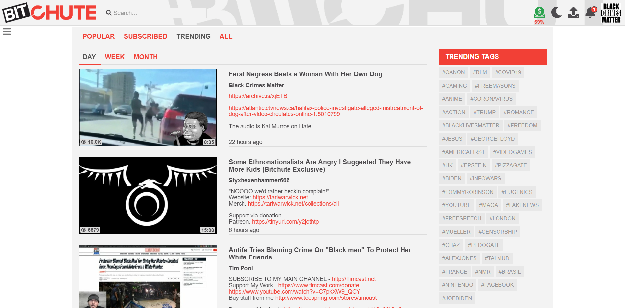Select the MONTH trending filter

click(x=146, y=57)
